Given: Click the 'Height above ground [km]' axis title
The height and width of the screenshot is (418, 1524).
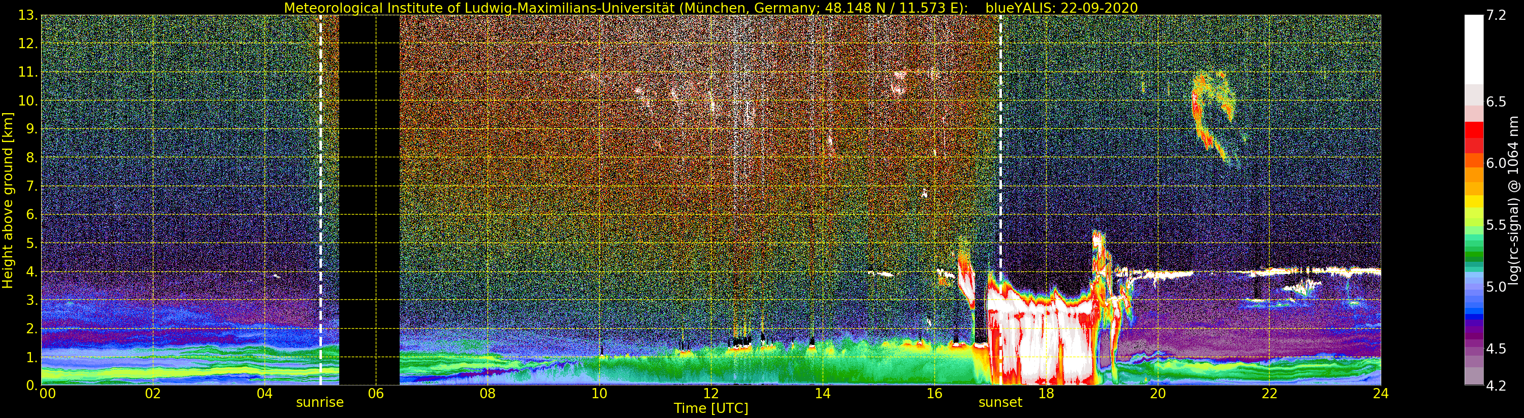Looking at the screenshot, I should coord(8,200).
